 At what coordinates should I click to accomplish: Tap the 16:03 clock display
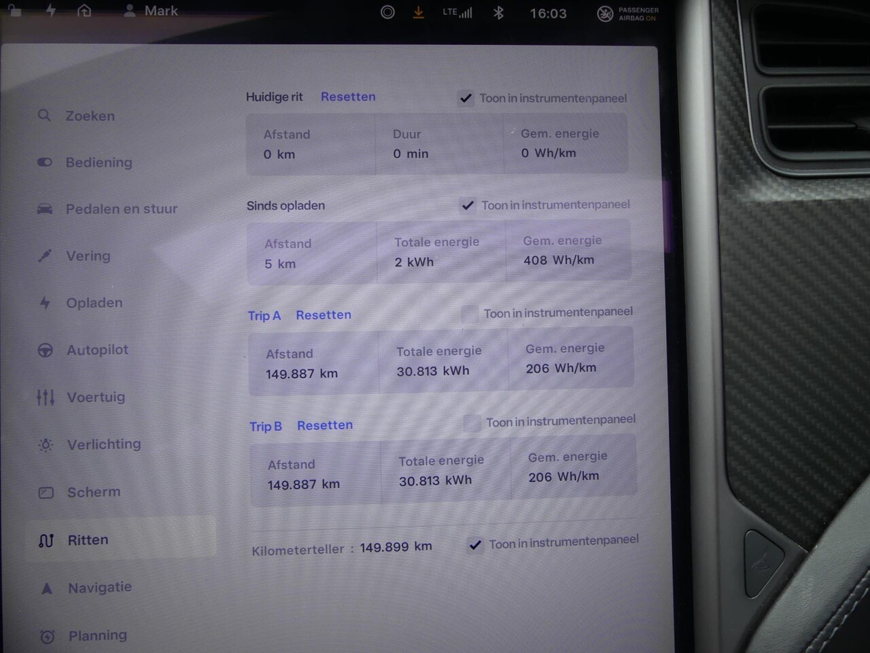click(548, 14)
